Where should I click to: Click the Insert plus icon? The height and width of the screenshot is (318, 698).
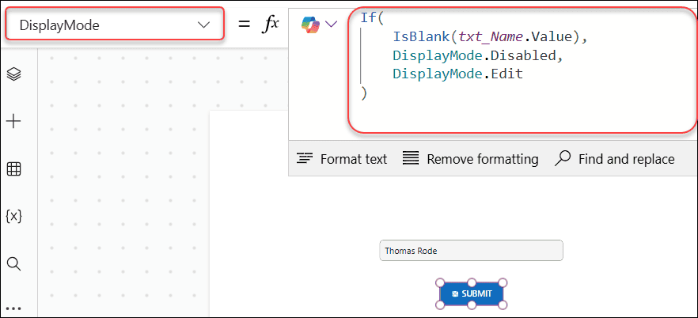click(13, 121)
